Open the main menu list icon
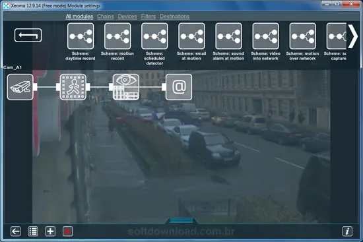Viewport: 363px width, 242px height. click(x=33, y=231)
